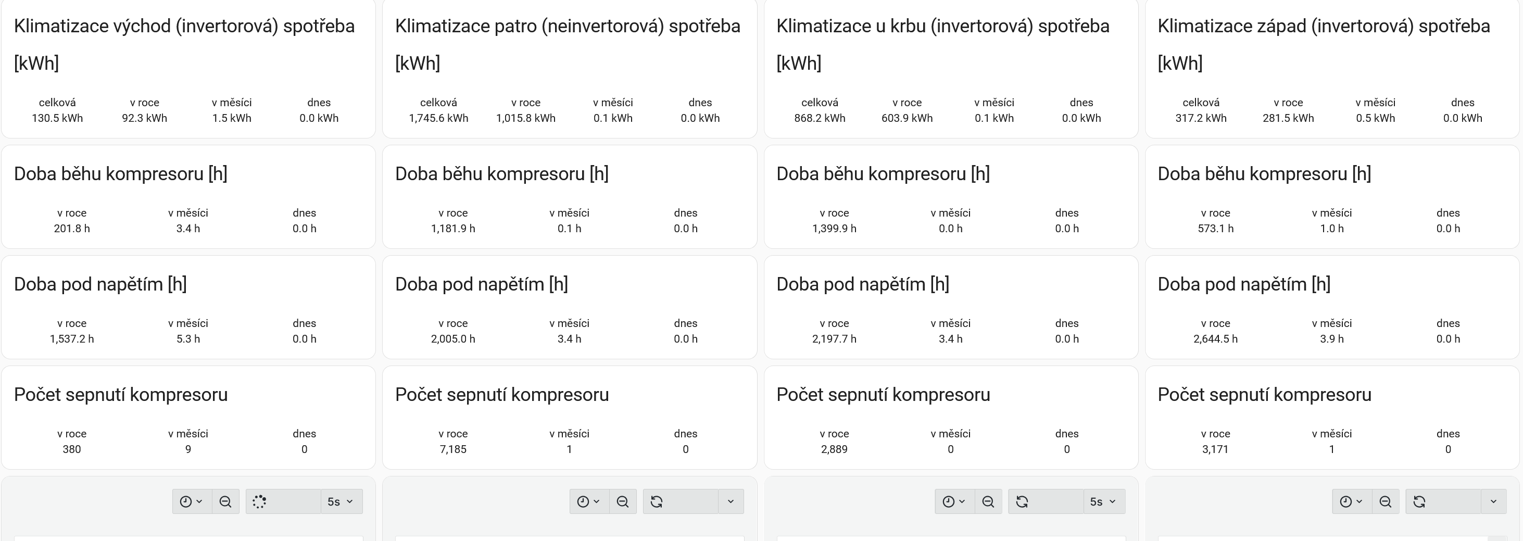
Task: Zoom out time range in third graph panel
Action: point(988,501)
